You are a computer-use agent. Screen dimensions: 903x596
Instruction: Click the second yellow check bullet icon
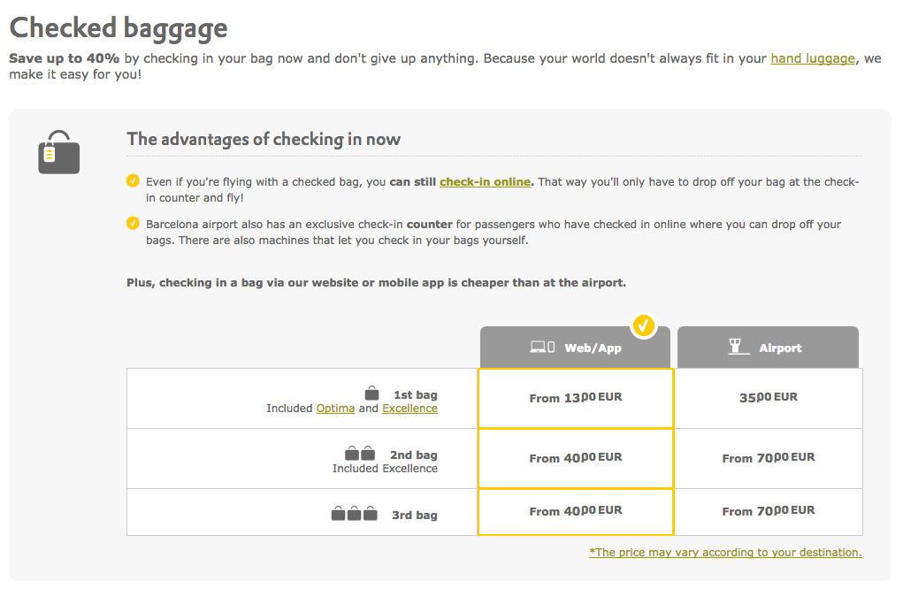133,223
